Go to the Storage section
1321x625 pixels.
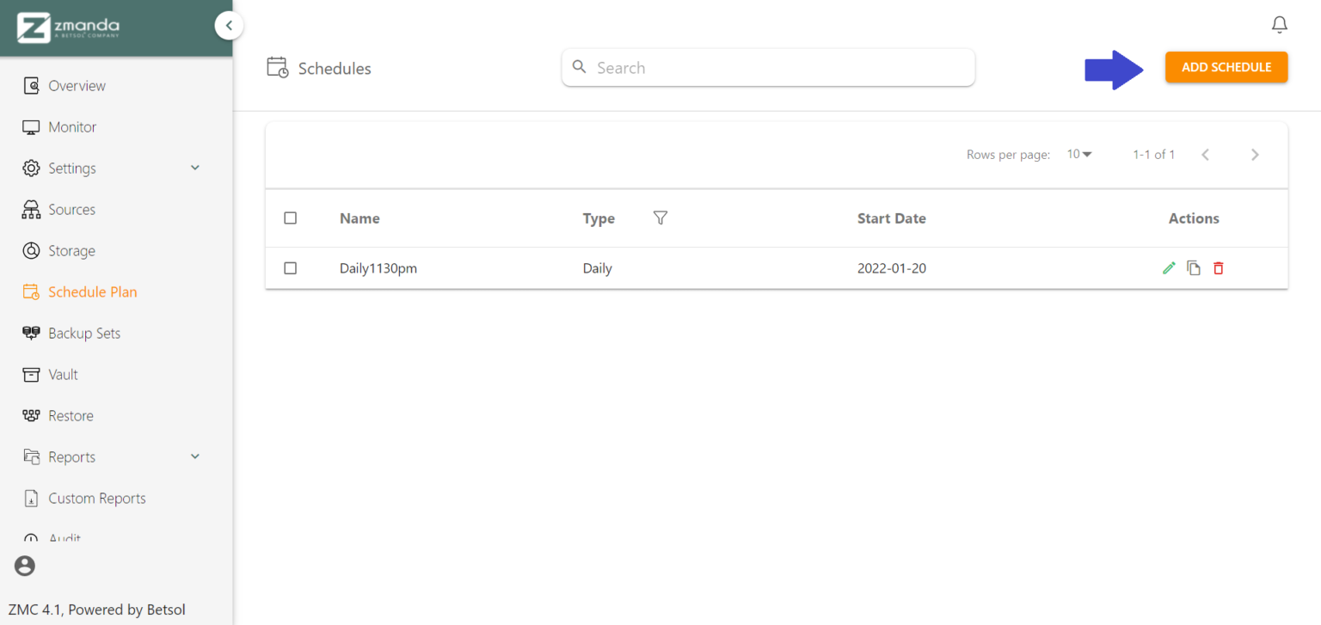72,250
